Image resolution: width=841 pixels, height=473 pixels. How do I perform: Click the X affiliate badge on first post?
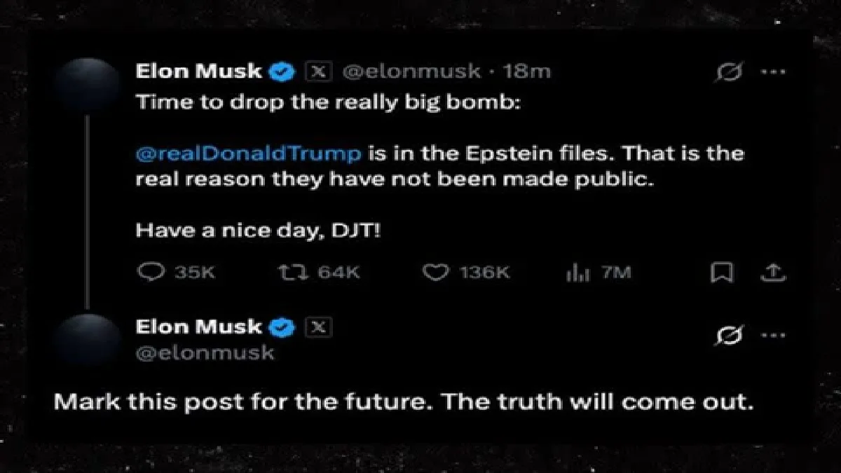319,71
